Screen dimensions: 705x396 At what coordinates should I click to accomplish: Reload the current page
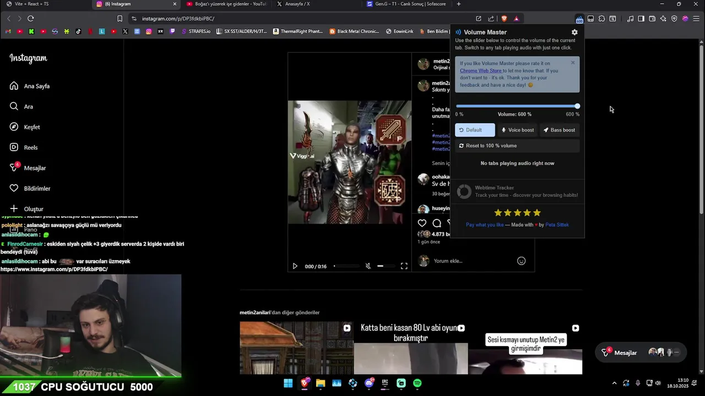pos(31,18)
